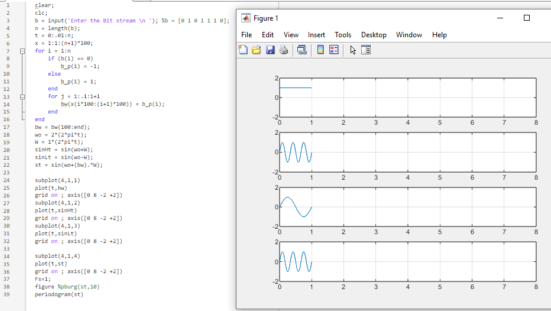The width and height of the screenshot is (551, 311).
Task: Maximize the Figure 1 window
Action: [x=527, y=18]
